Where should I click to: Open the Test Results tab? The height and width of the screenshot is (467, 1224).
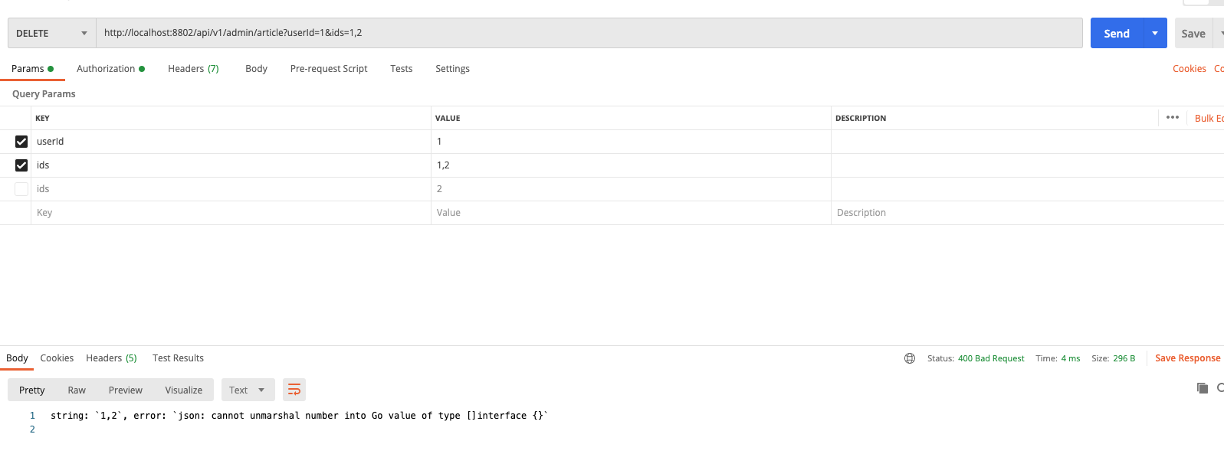[178, 358]
